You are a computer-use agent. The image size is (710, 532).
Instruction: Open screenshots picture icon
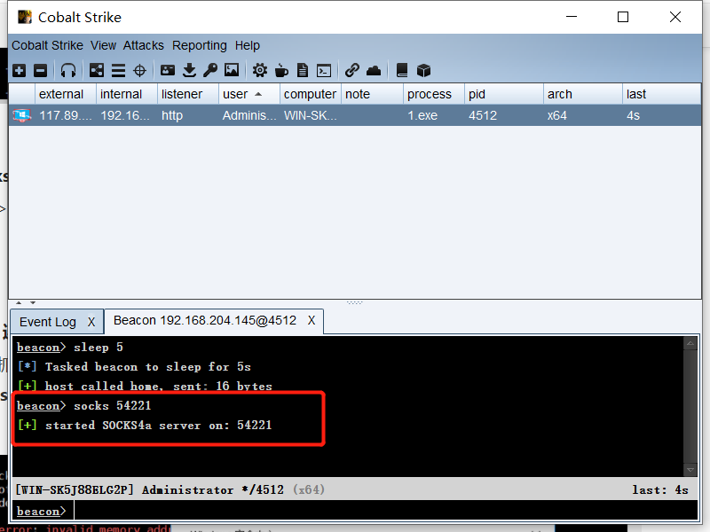click(232, 70)
